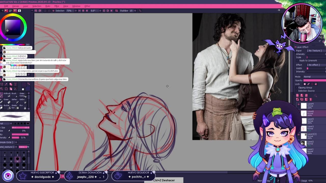Open the Canvas menu
This screenshot has width=326, height=183.
(x=16, y=6)
